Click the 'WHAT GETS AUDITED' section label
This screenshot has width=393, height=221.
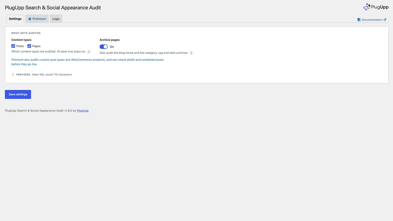tap(26, 33)
